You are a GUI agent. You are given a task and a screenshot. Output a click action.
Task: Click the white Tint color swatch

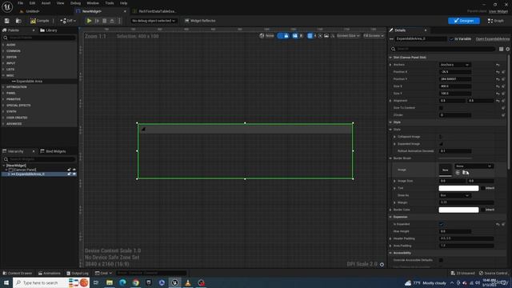point(458,188)
